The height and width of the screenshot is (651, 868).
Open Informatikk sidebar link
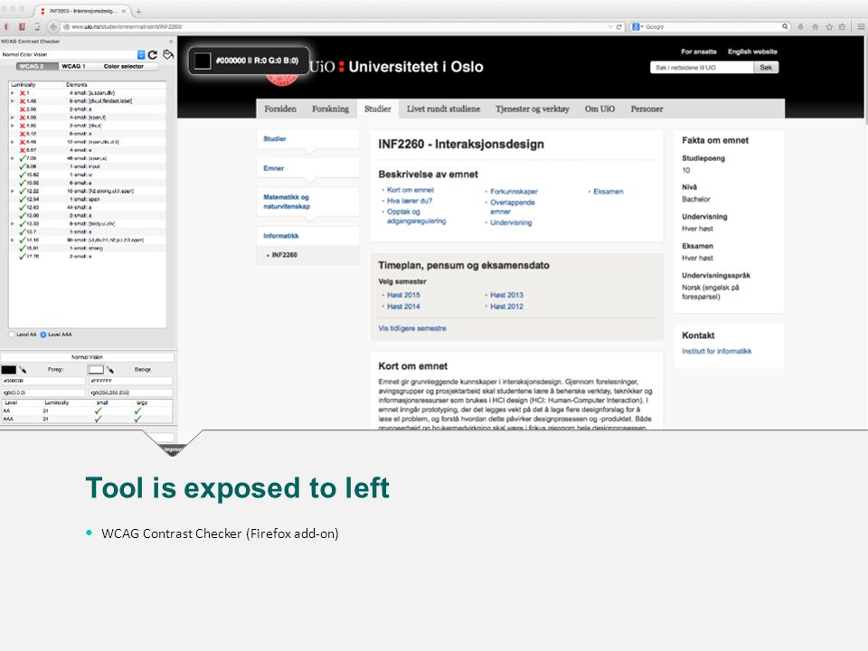coord(281,236)
